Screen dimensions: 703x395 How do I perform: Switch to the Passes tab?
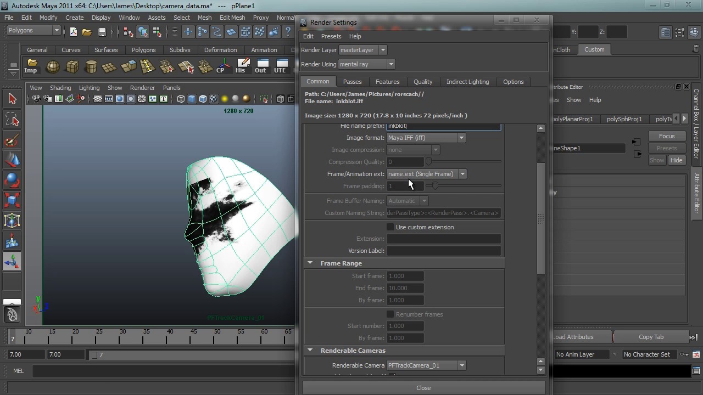352,82
